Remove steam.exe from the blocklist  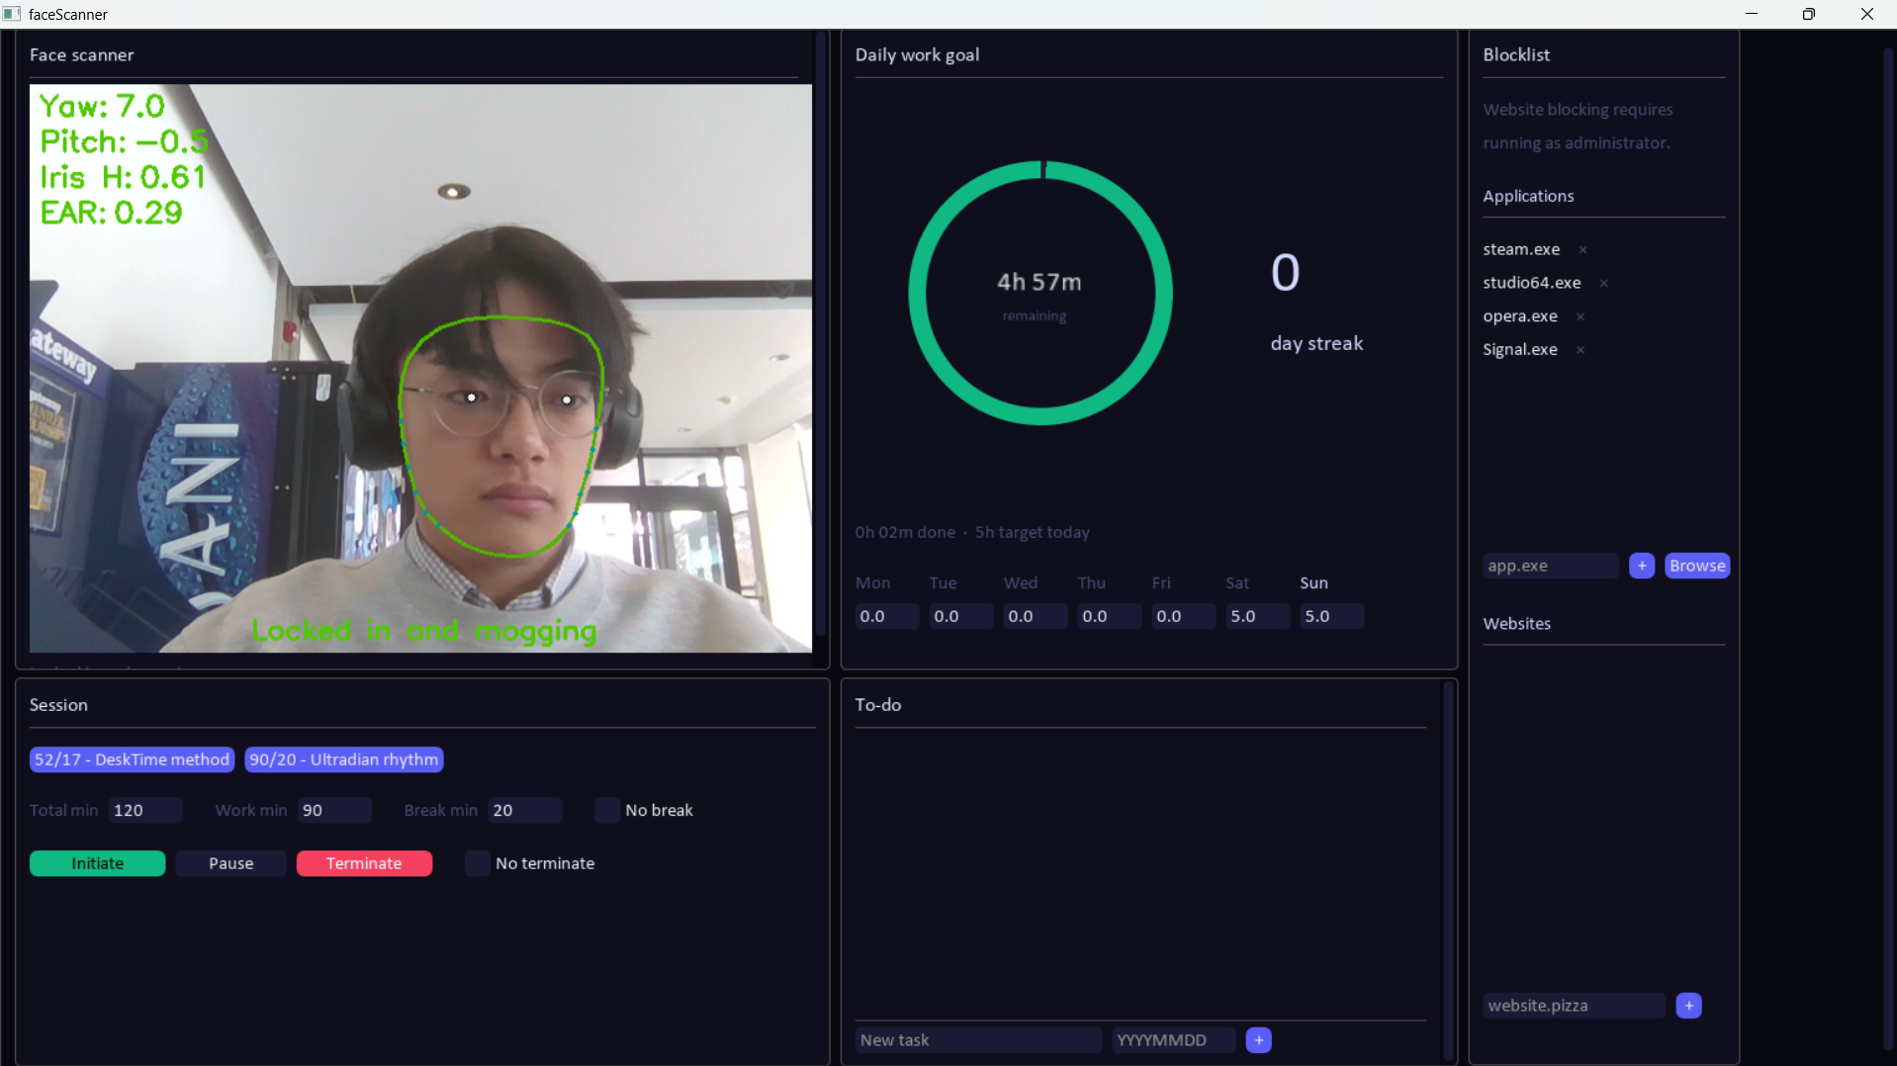click(1582, 250)
